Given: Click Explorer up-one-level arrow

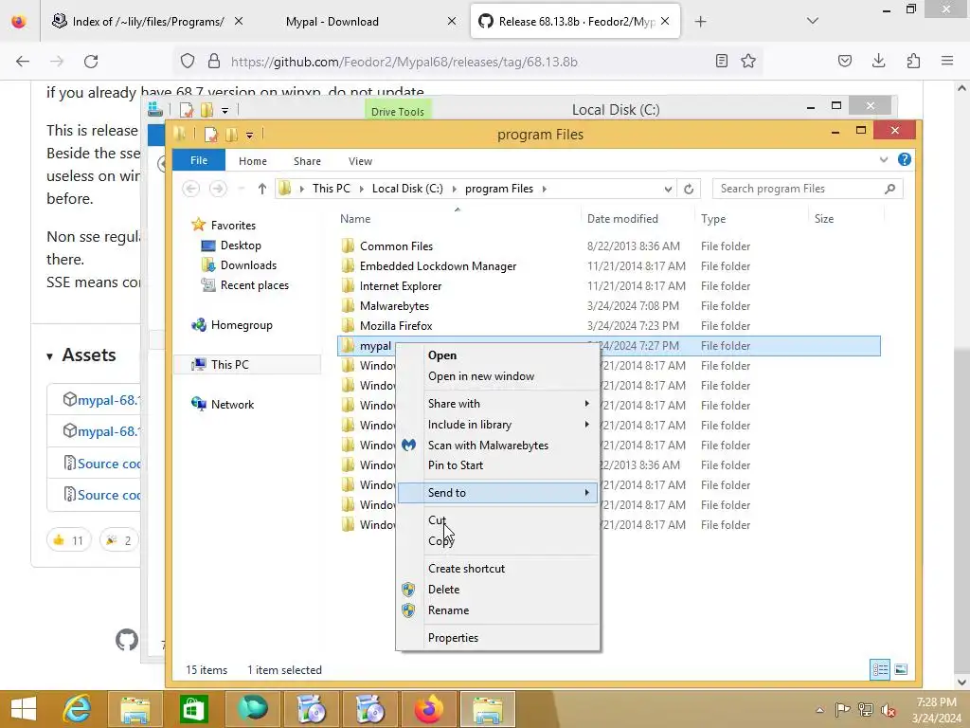Looking at the screenshot, I should coord(262,189).
